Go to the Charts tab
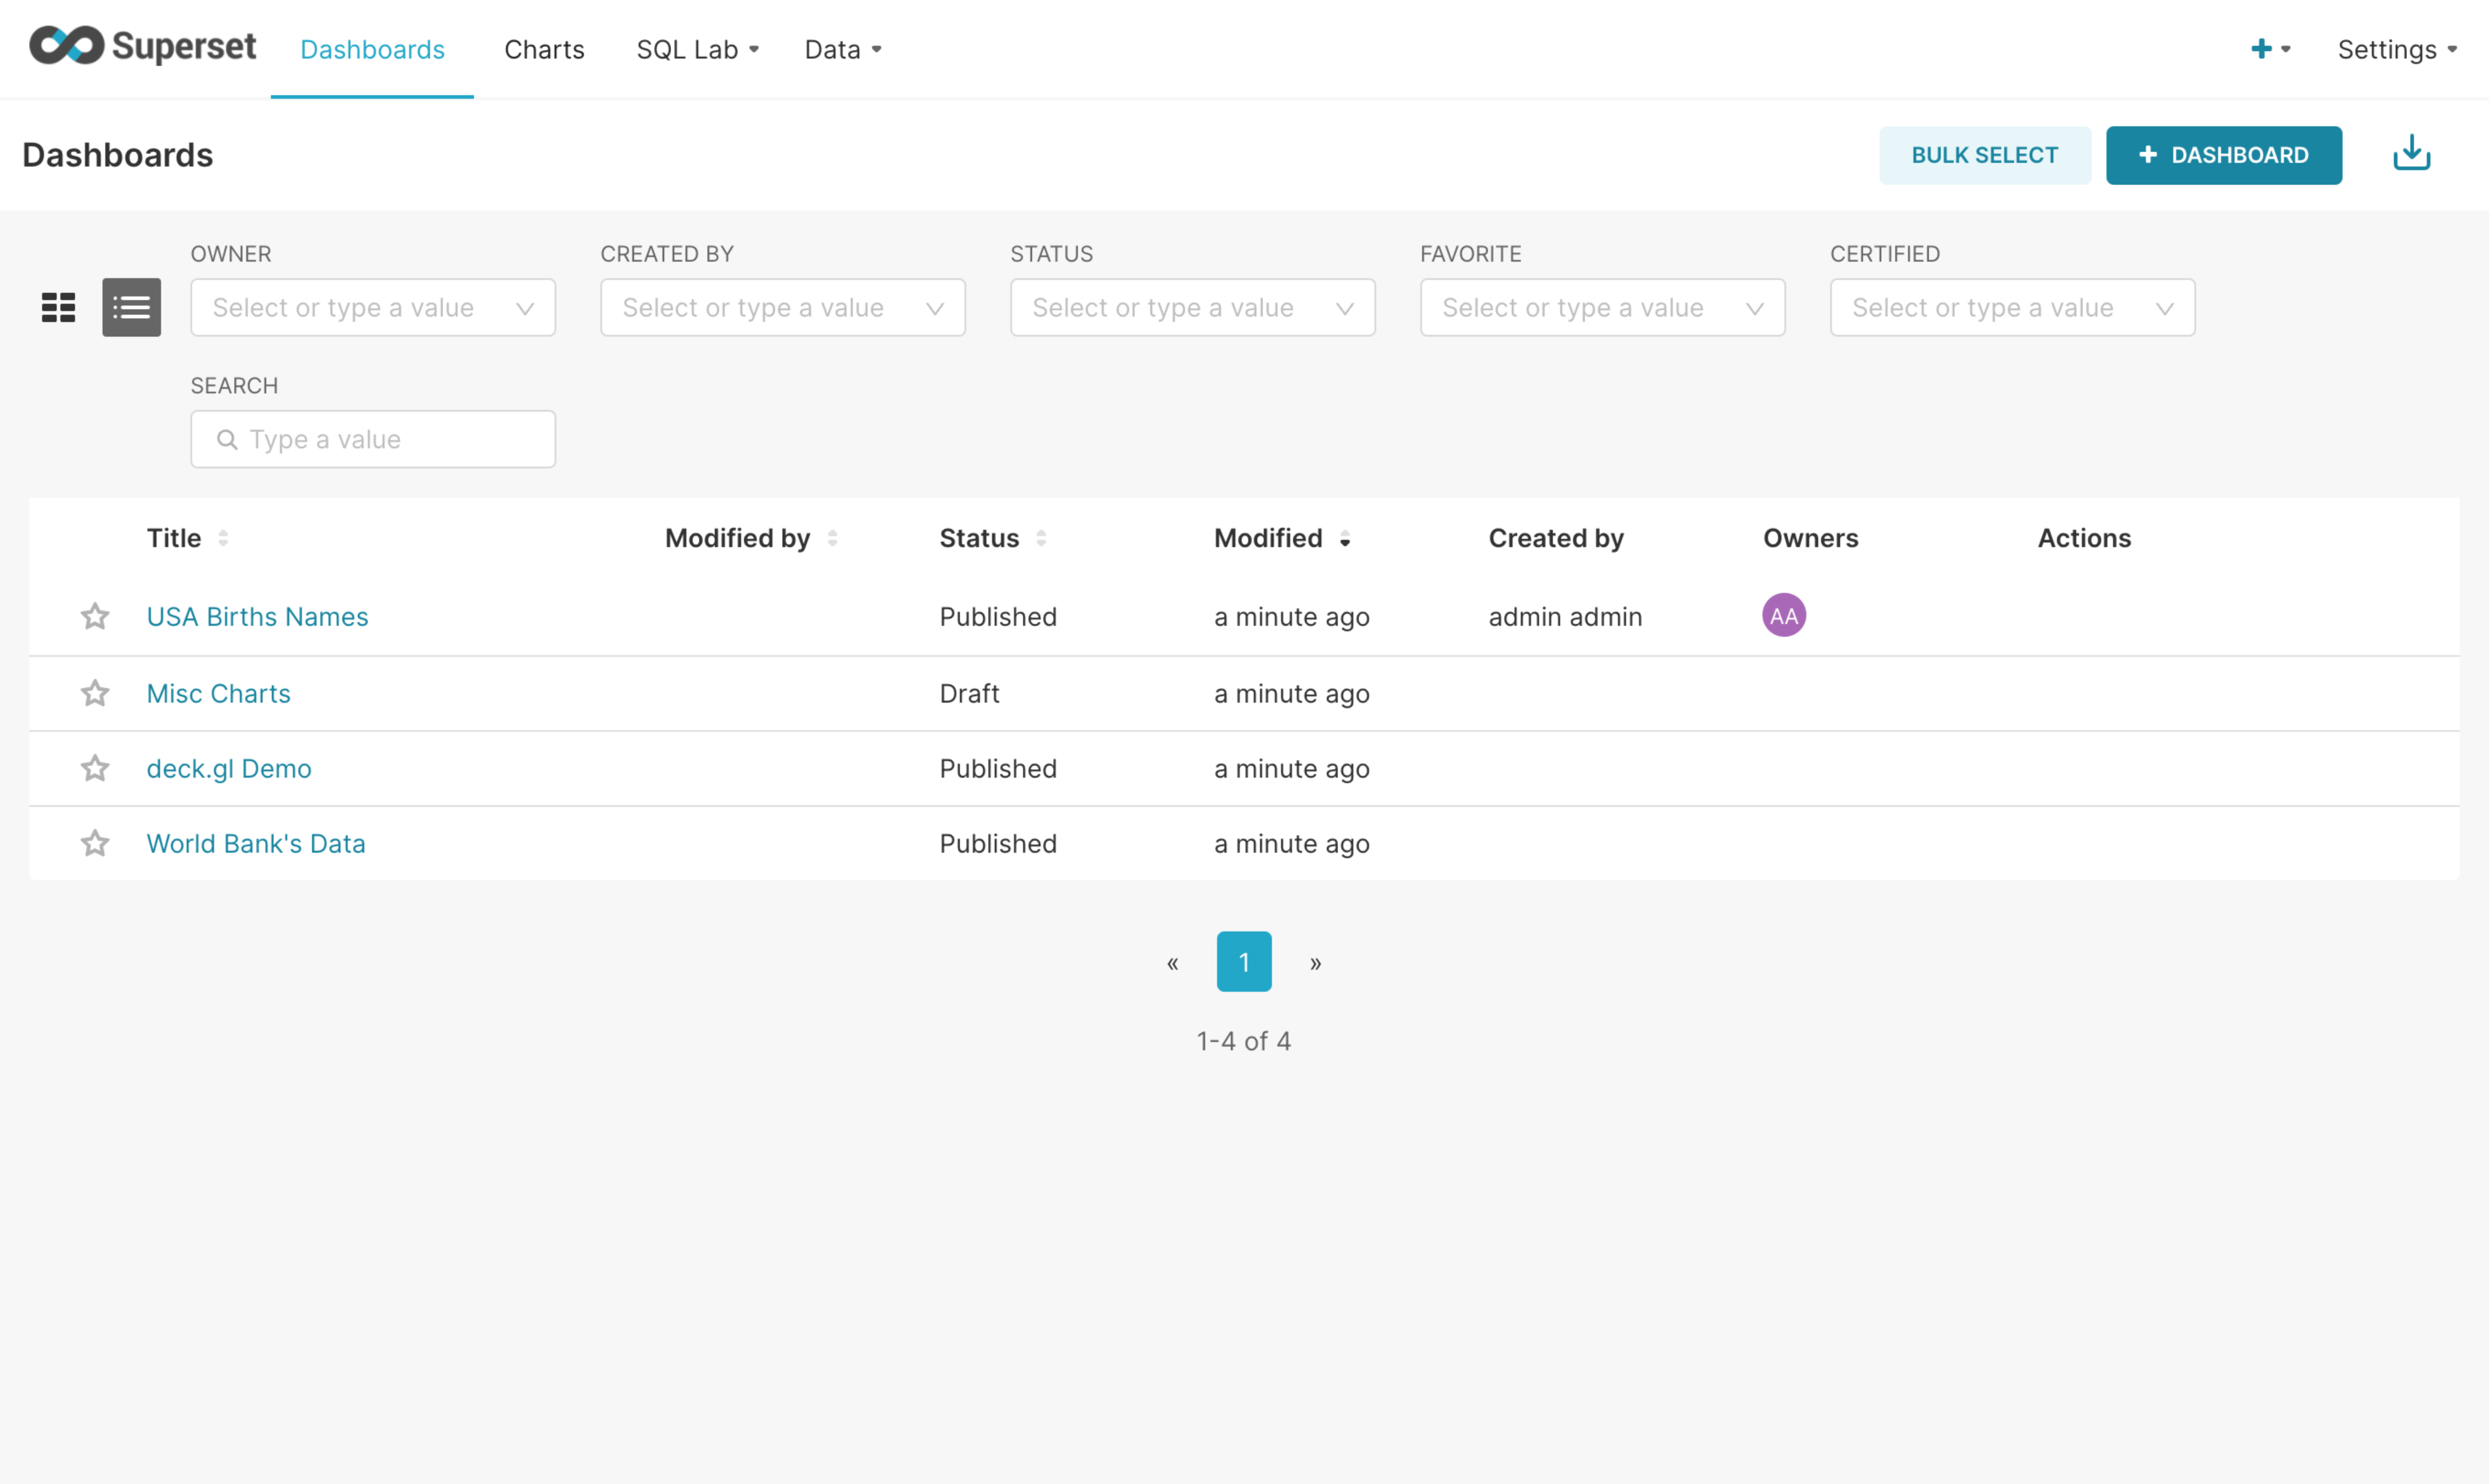2489x1484 pixels. 544,49
